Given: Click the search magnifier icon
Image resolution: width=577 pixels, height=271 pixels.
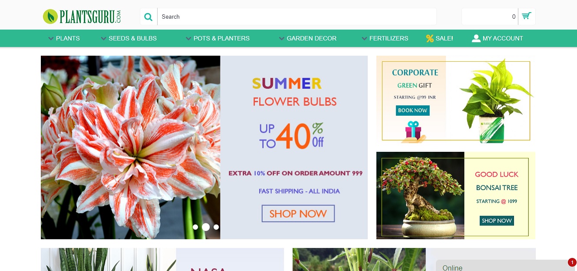Looking at the screenshot, I should (149, 17).
